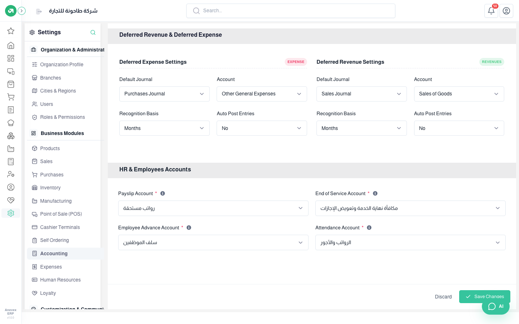This screenshot has width=519, height=324.
Task: Select the settings gear icon in left rail
Action: click(x=11, y=213)
